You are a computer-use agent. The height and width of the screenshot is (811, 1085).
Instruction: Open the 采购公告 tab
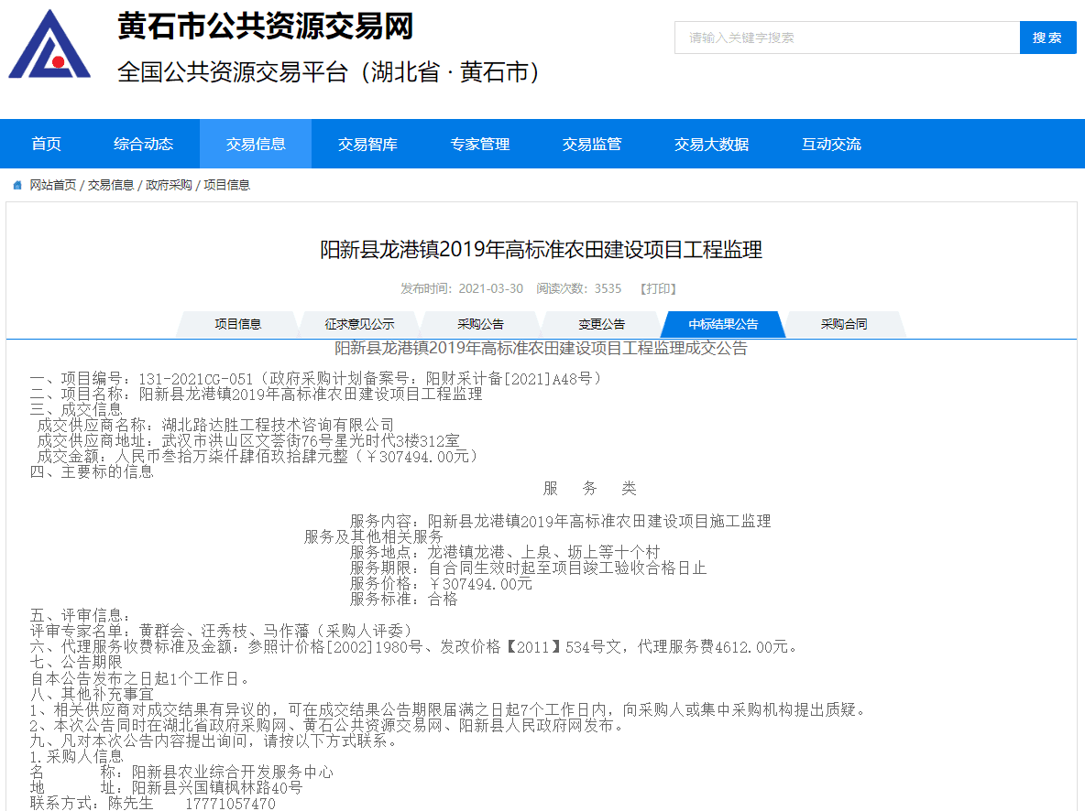click(480, 324)
